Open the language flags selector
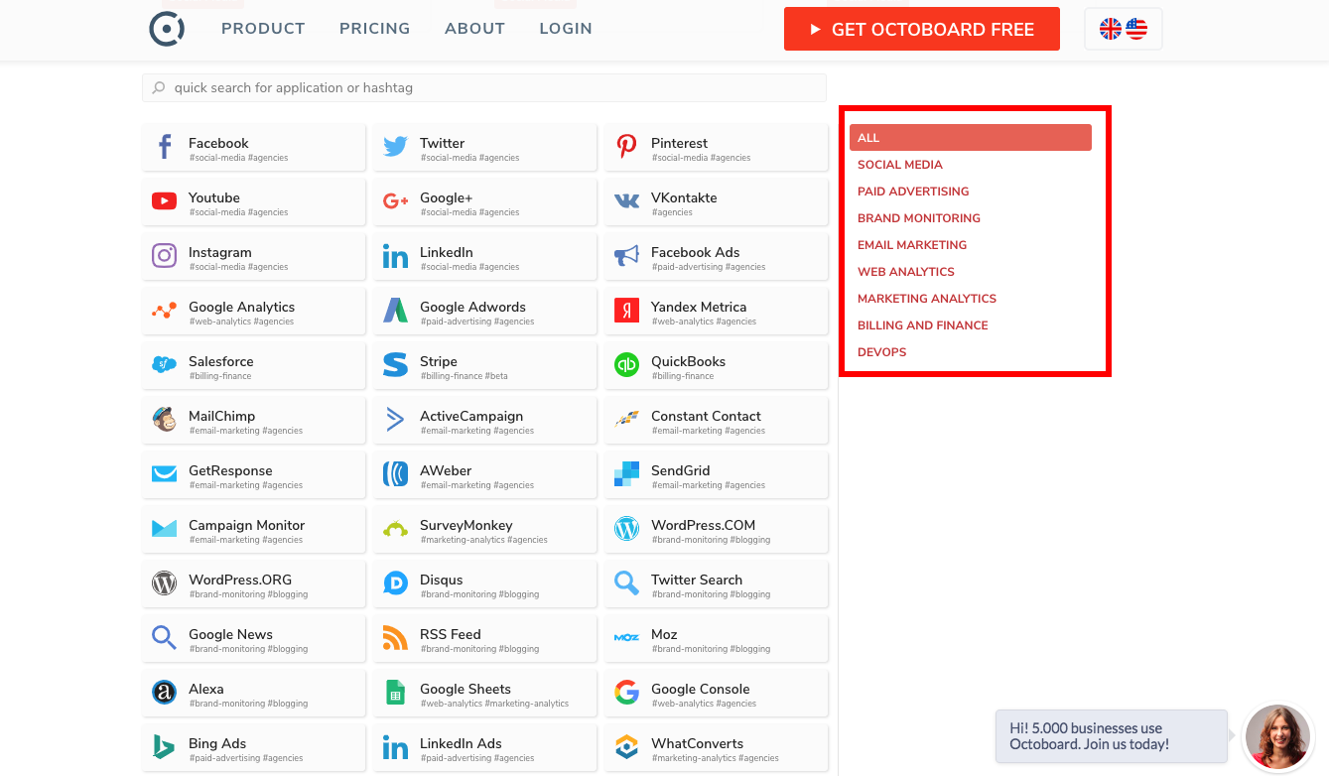This screenshot has width=1329, height=776. point(1124,29)
